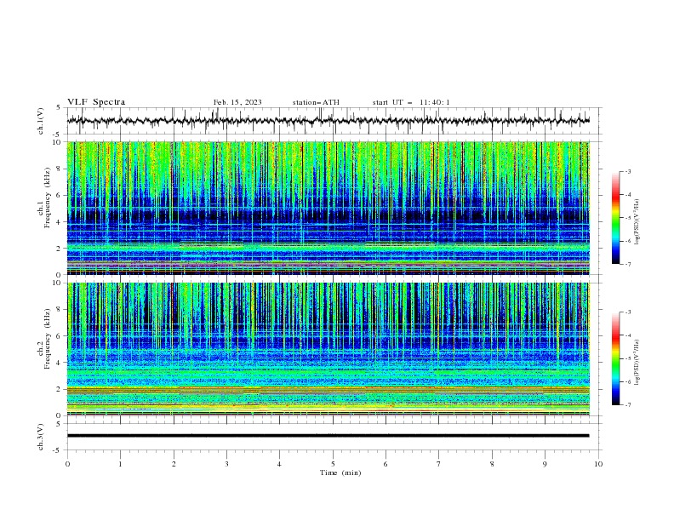
Task: Click inside the ch.1 spectrogram panel
Action: [328, 208]
